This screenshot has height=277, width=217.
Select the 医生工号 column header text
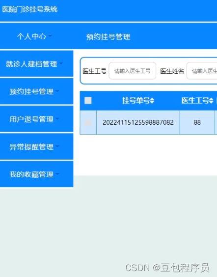[x=195, y=101]
